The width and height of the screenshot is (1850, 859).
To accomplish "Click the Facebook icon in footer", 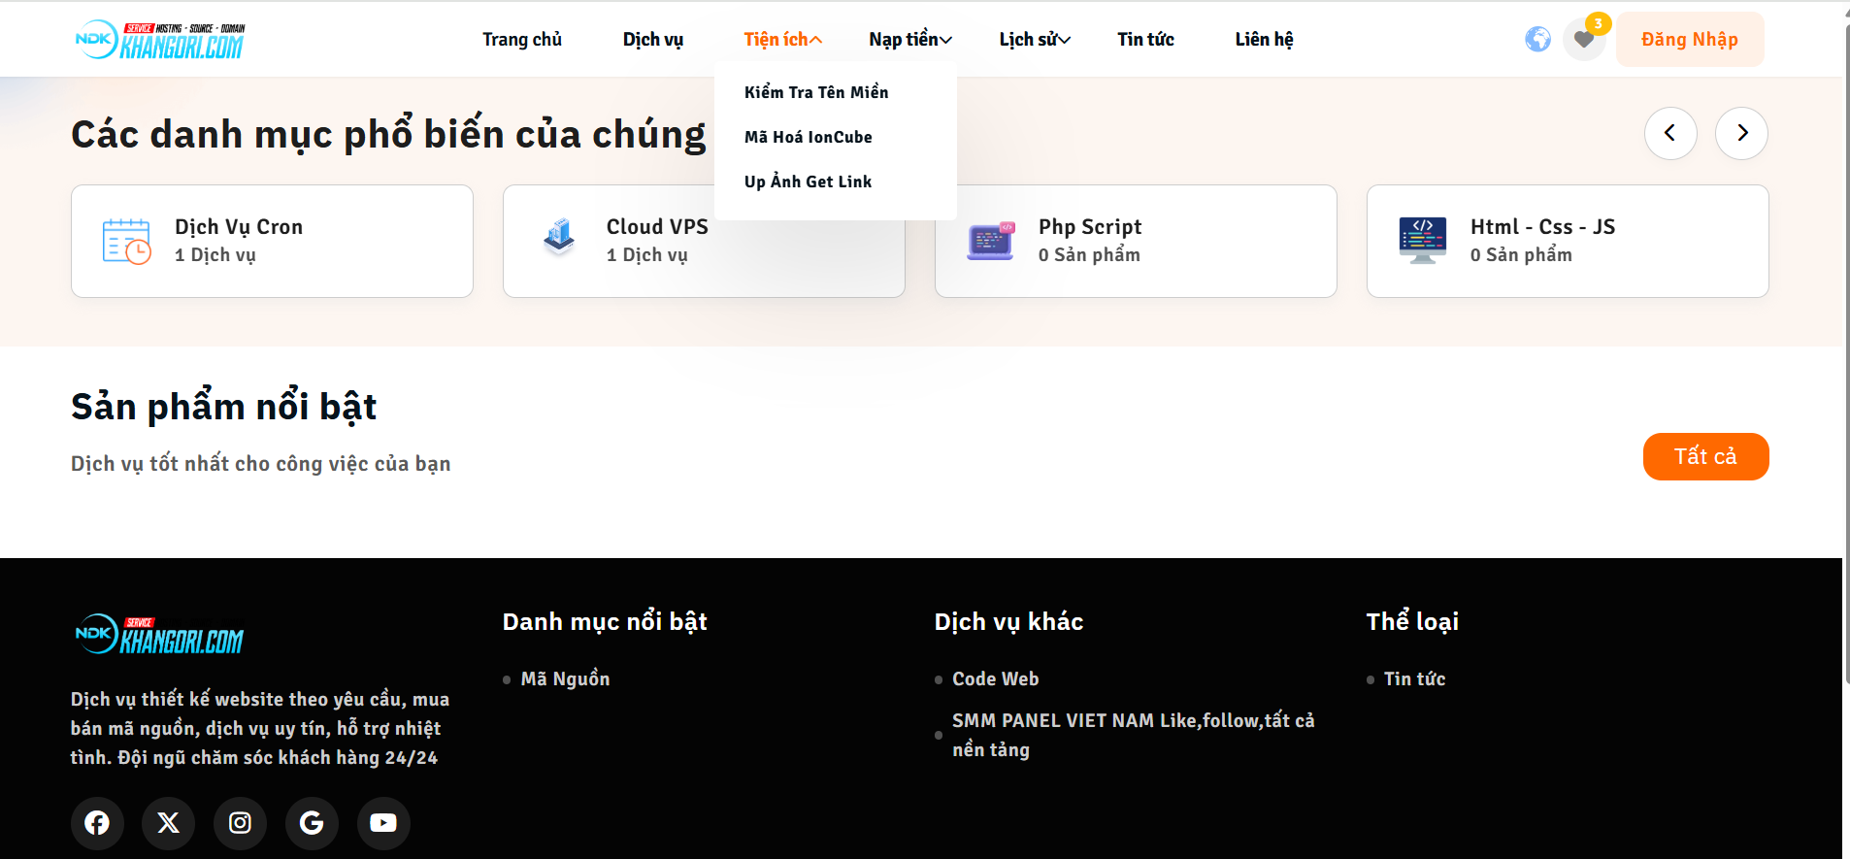I will coord(97,823).
